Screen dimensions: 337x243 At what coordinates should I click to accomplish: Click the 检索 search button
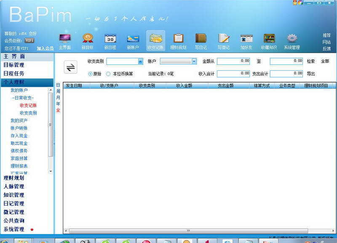(x=311, y=61)
